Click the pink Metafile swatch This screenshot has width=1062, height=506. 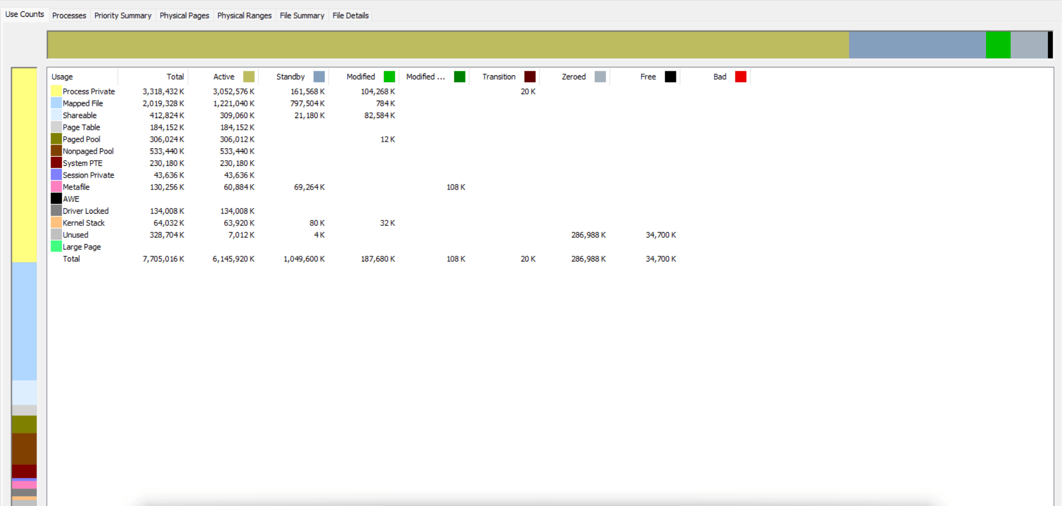tap(56, 187)
